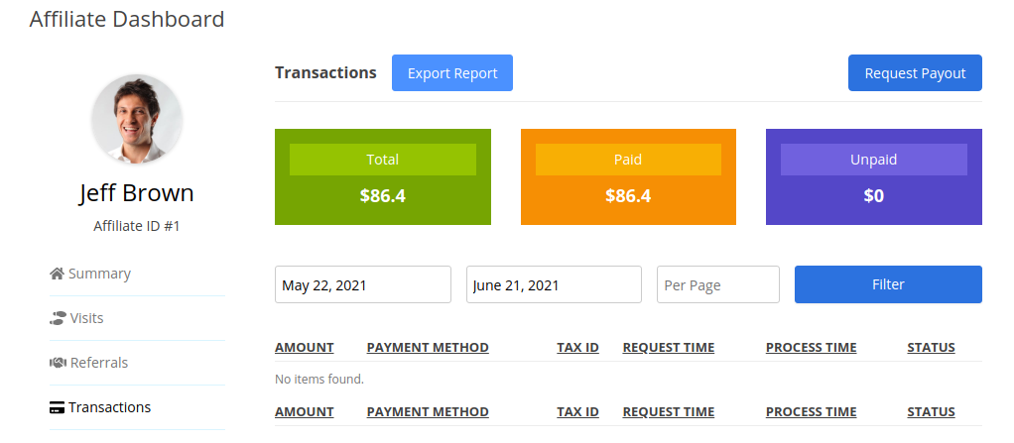Click the June 21, 2021 end date field
1014x443 pixels.
555,284
